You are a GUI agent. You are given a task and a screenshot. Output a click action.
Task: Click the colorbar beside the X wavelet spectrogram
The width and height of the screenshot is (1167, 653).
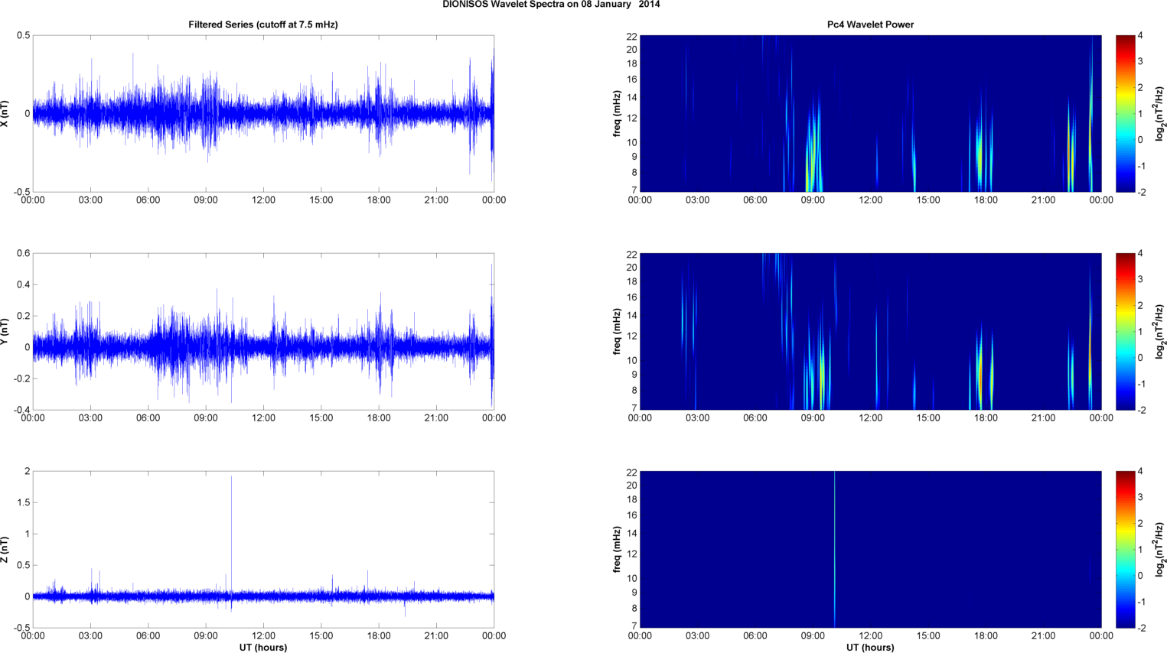click(x=1125, y=114)
